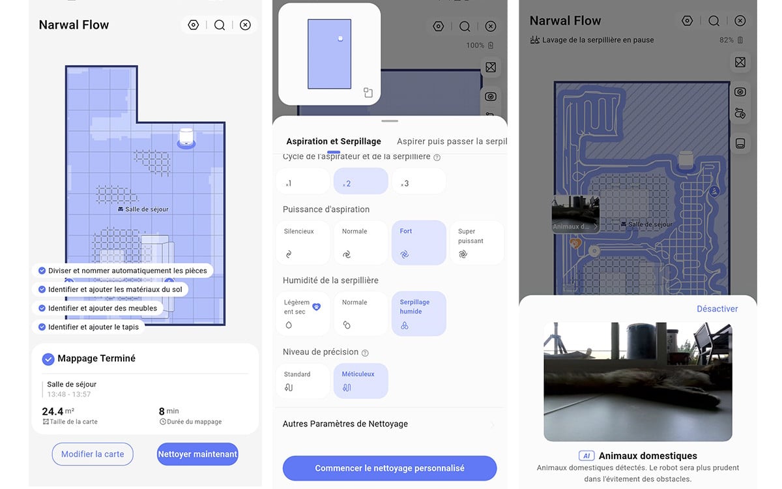The width and height of the screenshot is (782, 489).
Task: Choose Super puissant suction power
Action: coord(476,243)
